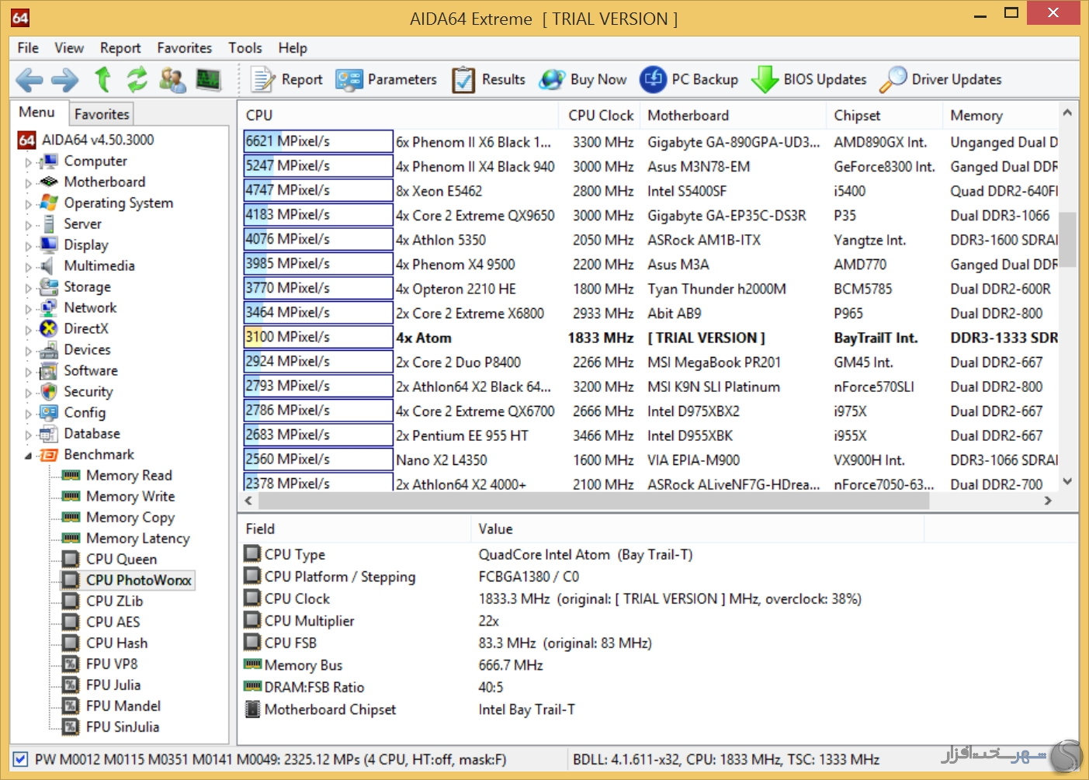Click Buy Now in the toolbar
Image resolution: width=1089 pixels, height=780 pixels.
coord(583,79)
